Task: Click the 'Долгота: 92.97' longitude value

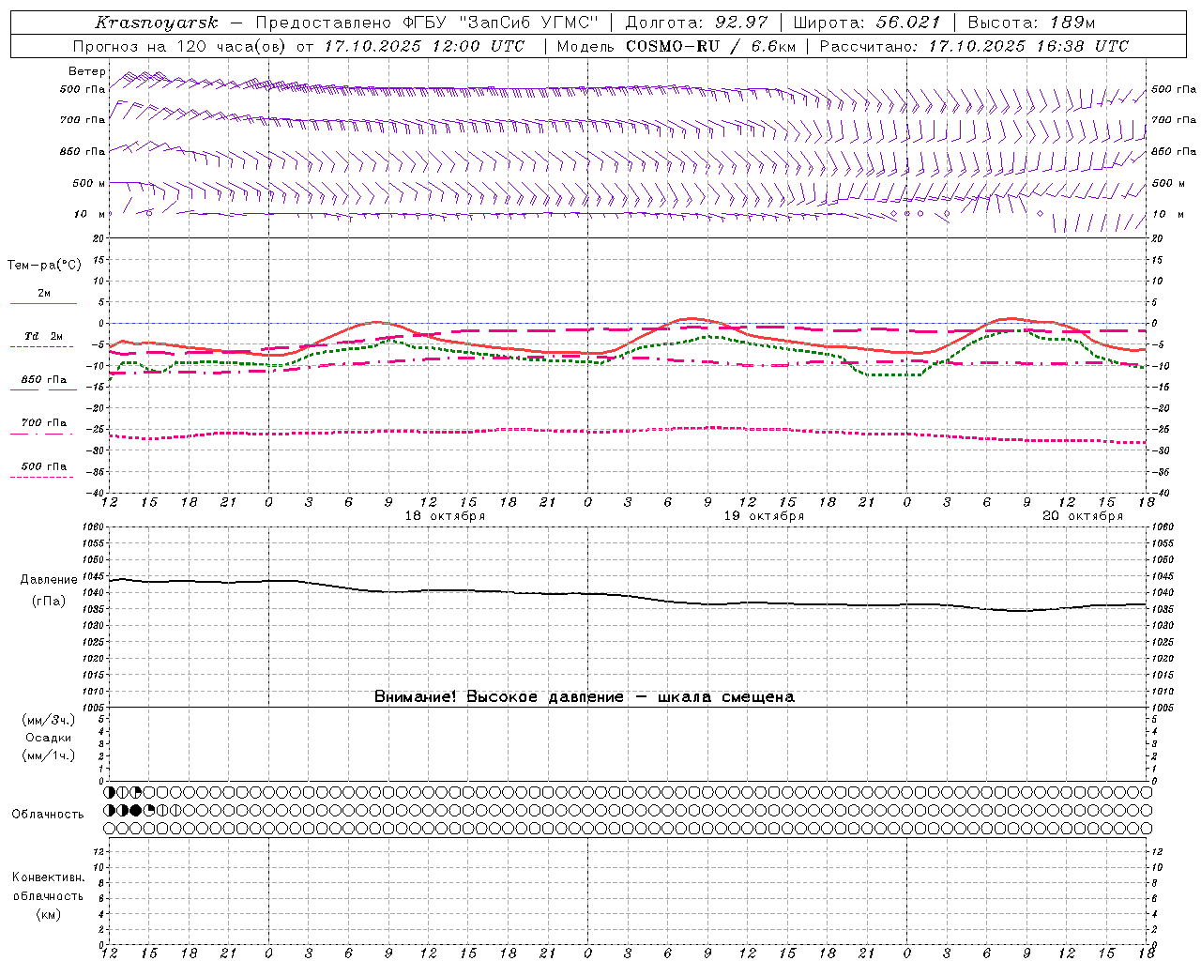Action: click(696, 23)
